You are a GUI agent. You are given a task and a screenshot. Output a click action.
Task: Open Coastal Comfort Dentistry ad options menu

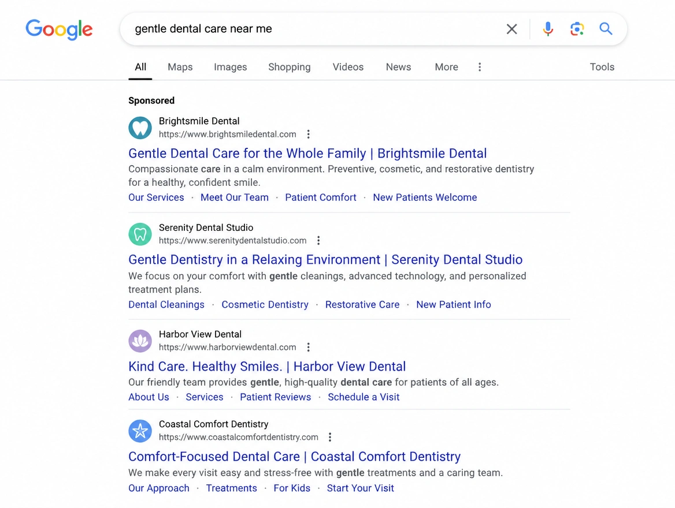[330, 437]
